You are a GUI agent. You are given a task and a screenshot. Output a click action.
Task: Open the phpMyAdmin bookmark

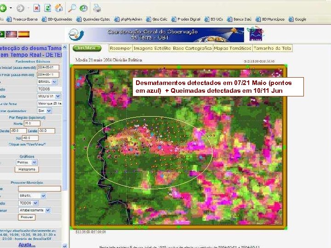(x=128, y=19)
